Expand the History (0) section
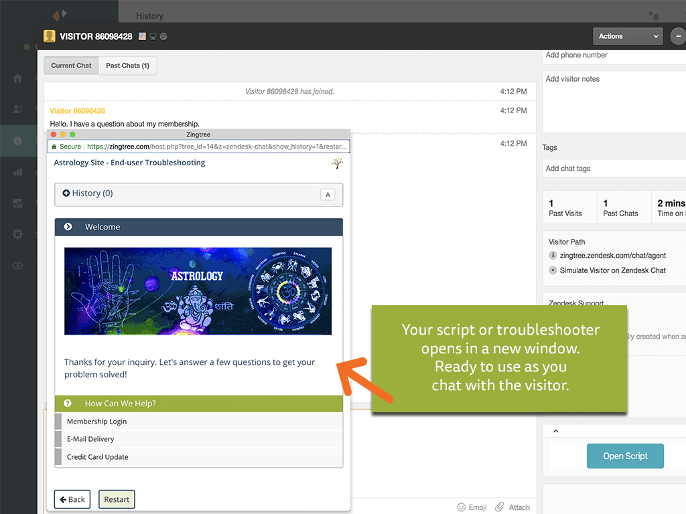Image resolution: width=686 pixels, height=514 pixels. pyautogui.click(x=87, y=193)
